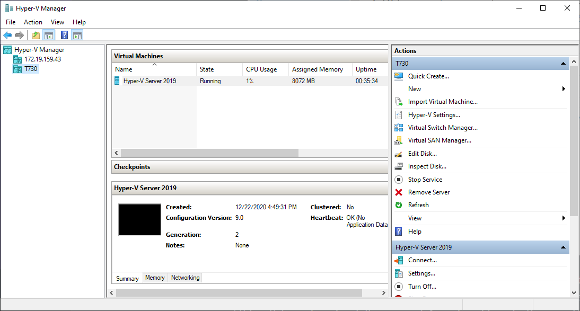Sort by the State column header

219,69
